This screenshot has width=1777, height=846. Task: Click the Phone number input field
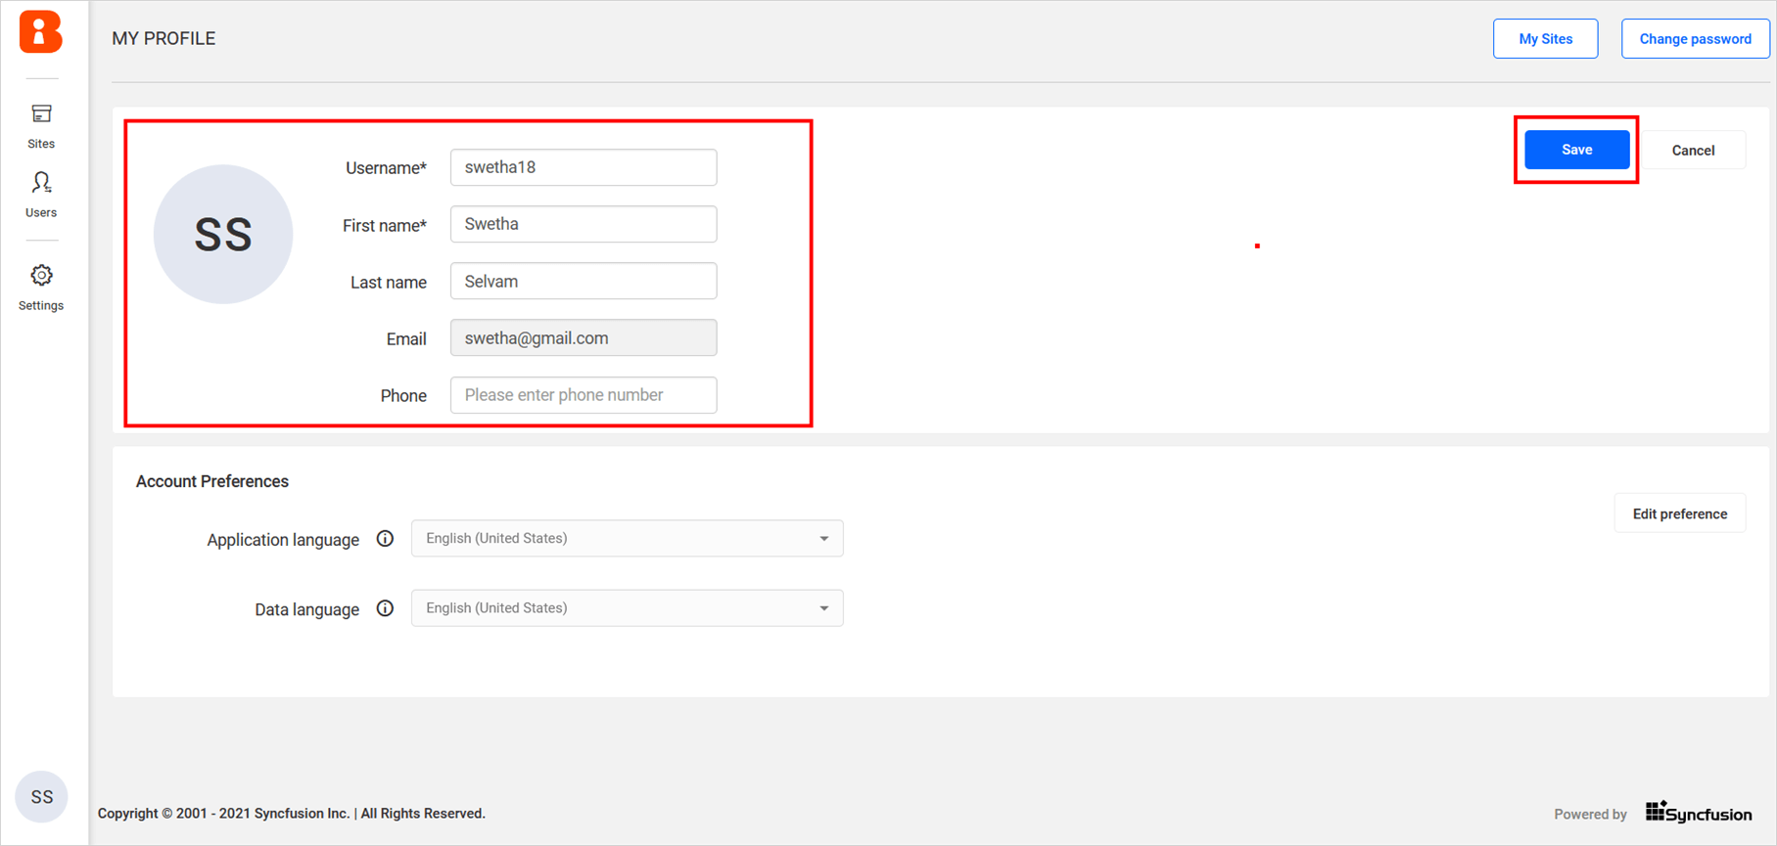tap(584, 395)
